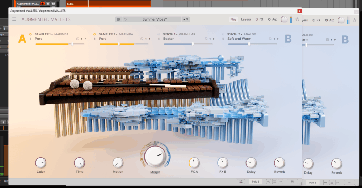Randomize Sampler 2 with dice icon
The height and width of the screenshot is (188, 362).
[142, 39]
